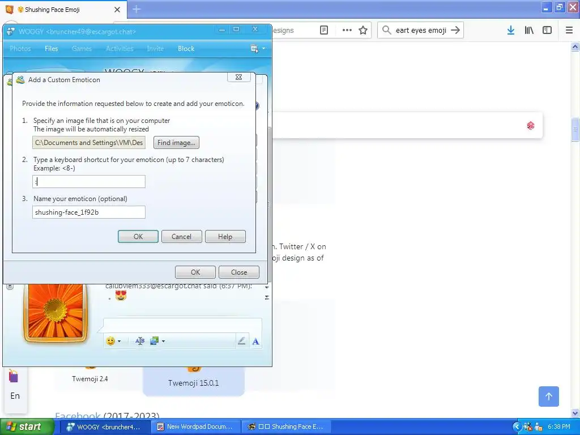Click the page scrollbar up arrow

click(575, 46)
